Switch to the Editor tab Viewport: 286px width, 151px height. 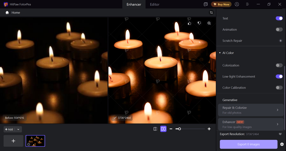155,4
